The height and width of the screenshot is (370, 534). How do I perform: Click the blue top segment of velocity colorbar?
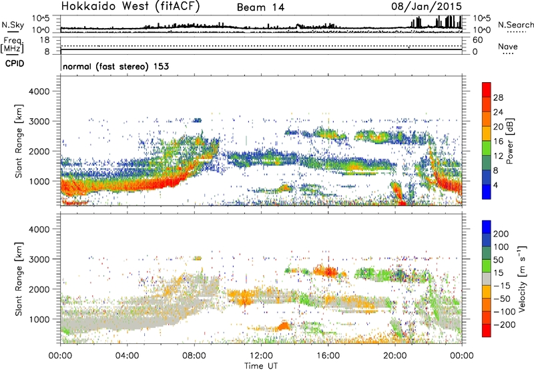(x=487, y=227)
